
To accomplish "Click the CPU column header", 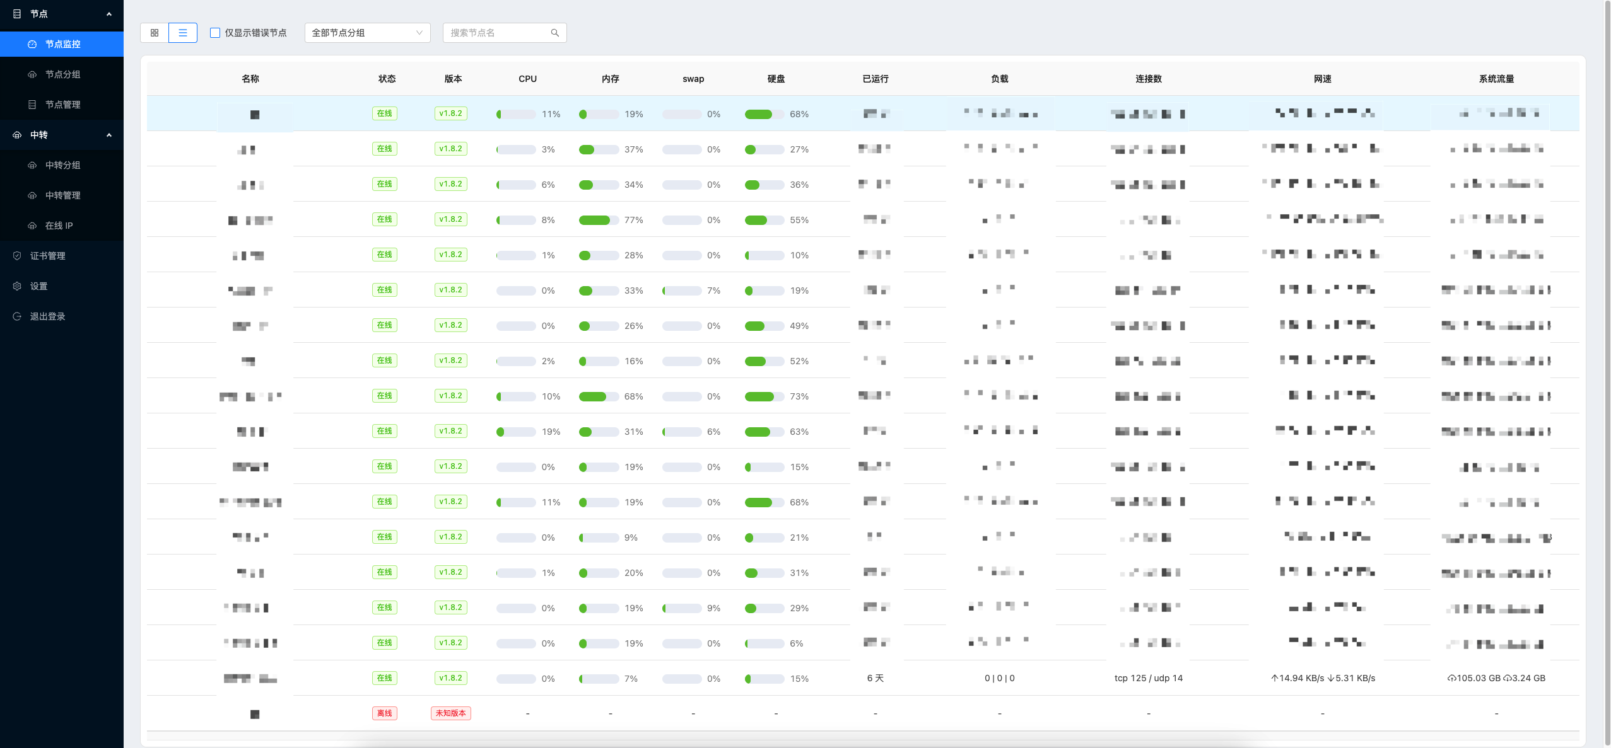I will tap(528, 79).
